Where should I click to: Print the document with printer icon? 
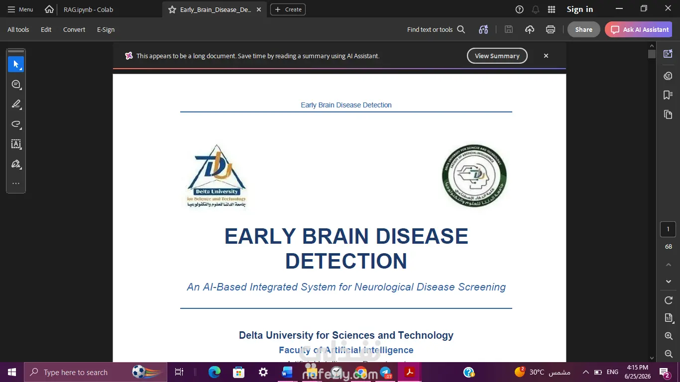(x=551, y=29)
